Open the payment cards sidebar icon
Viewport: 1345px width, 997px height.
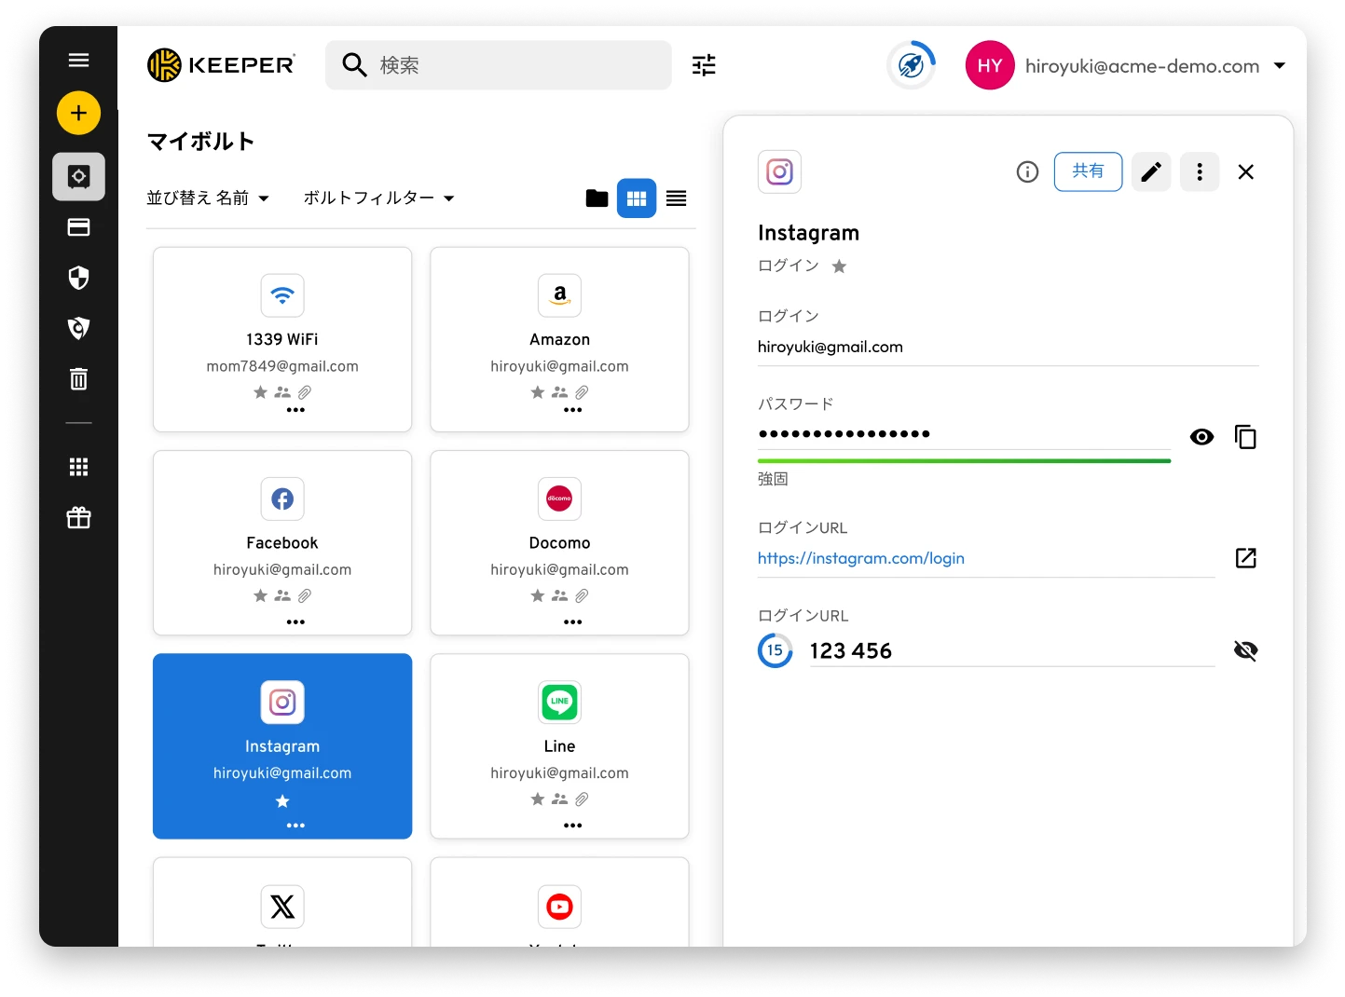78,227
